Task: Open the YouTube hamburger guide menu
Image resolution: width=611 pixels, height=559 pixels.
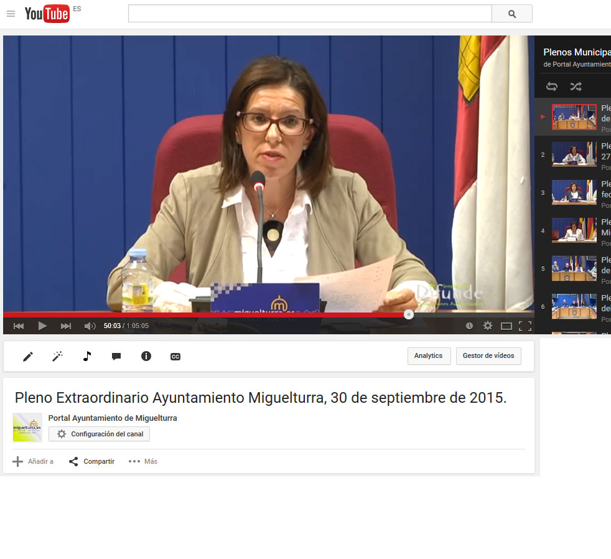Action: click(x=11, y=14)
